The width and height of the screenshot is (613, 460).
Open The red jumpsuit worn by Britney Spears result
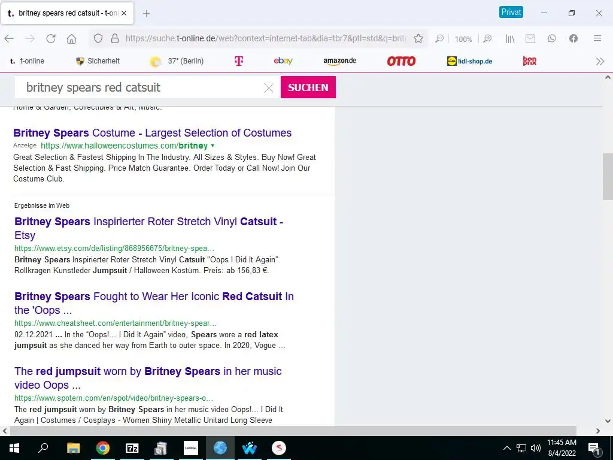(148, 378)
